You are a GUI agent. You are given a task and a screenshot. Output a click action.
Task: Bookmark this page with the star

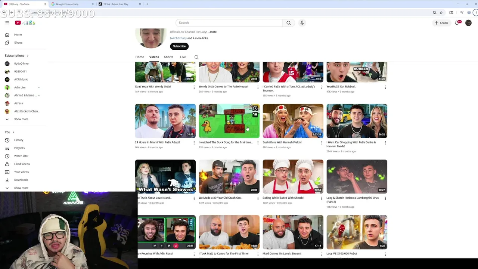(x=441, y=13)
